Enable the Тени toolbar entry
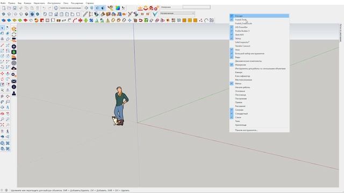 (259, 121)
